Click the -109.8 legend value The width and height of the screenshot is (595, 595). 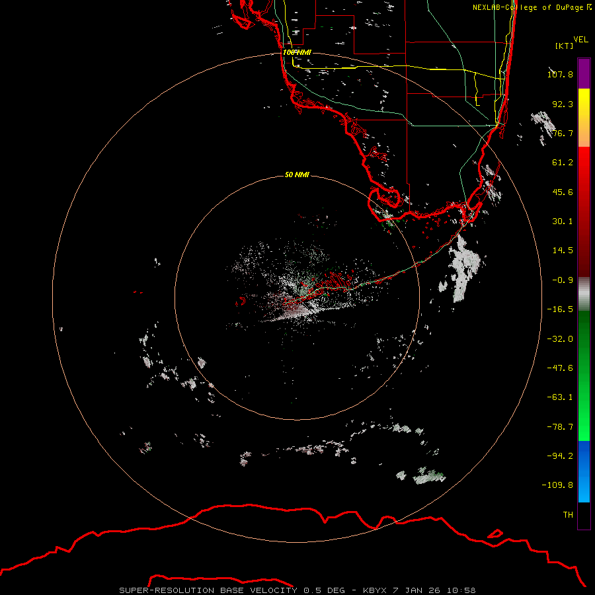tap(557, 485)
